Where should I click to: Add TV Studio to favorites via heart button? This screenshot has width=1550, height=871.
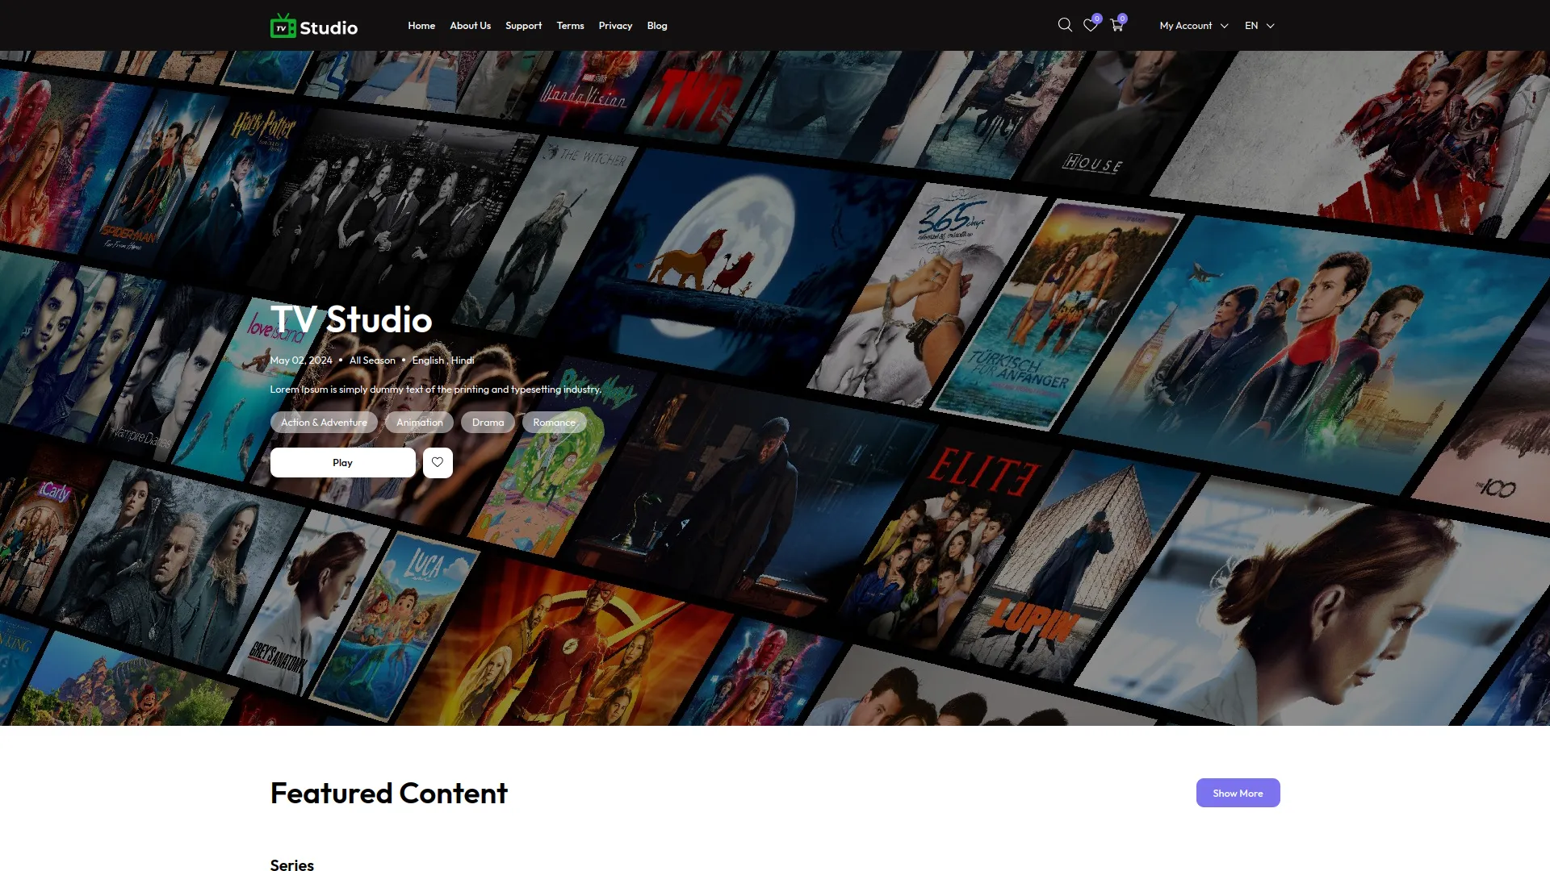point(438,462)
